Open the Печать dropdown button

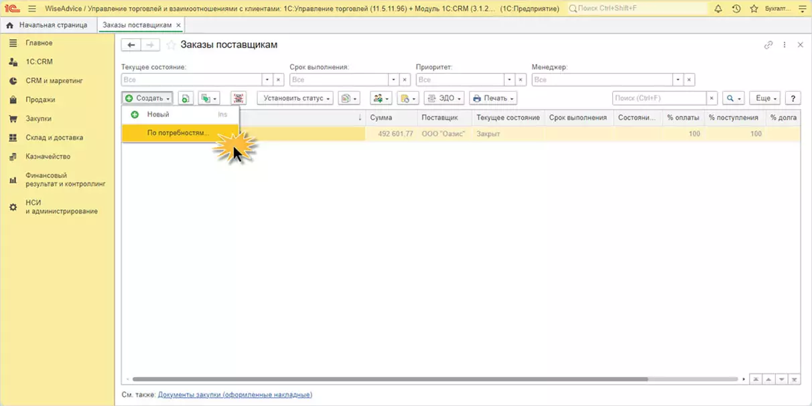[x=494, y=98]
